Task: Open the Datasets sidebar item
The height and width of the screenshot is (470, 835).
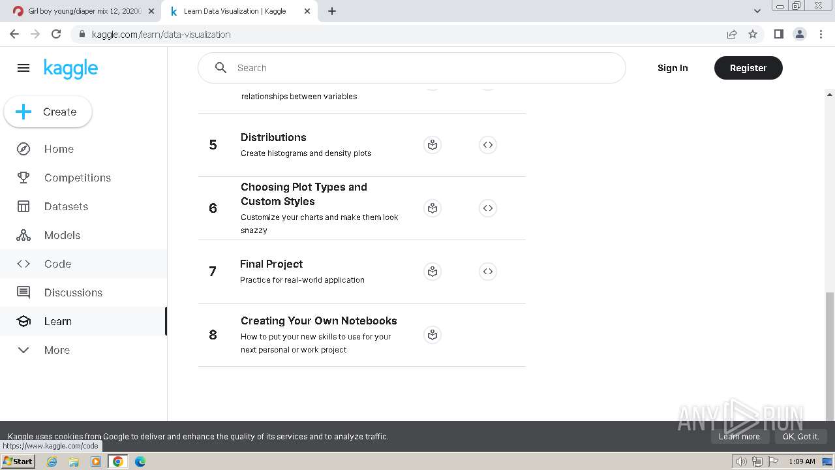Action: [83, 206]
